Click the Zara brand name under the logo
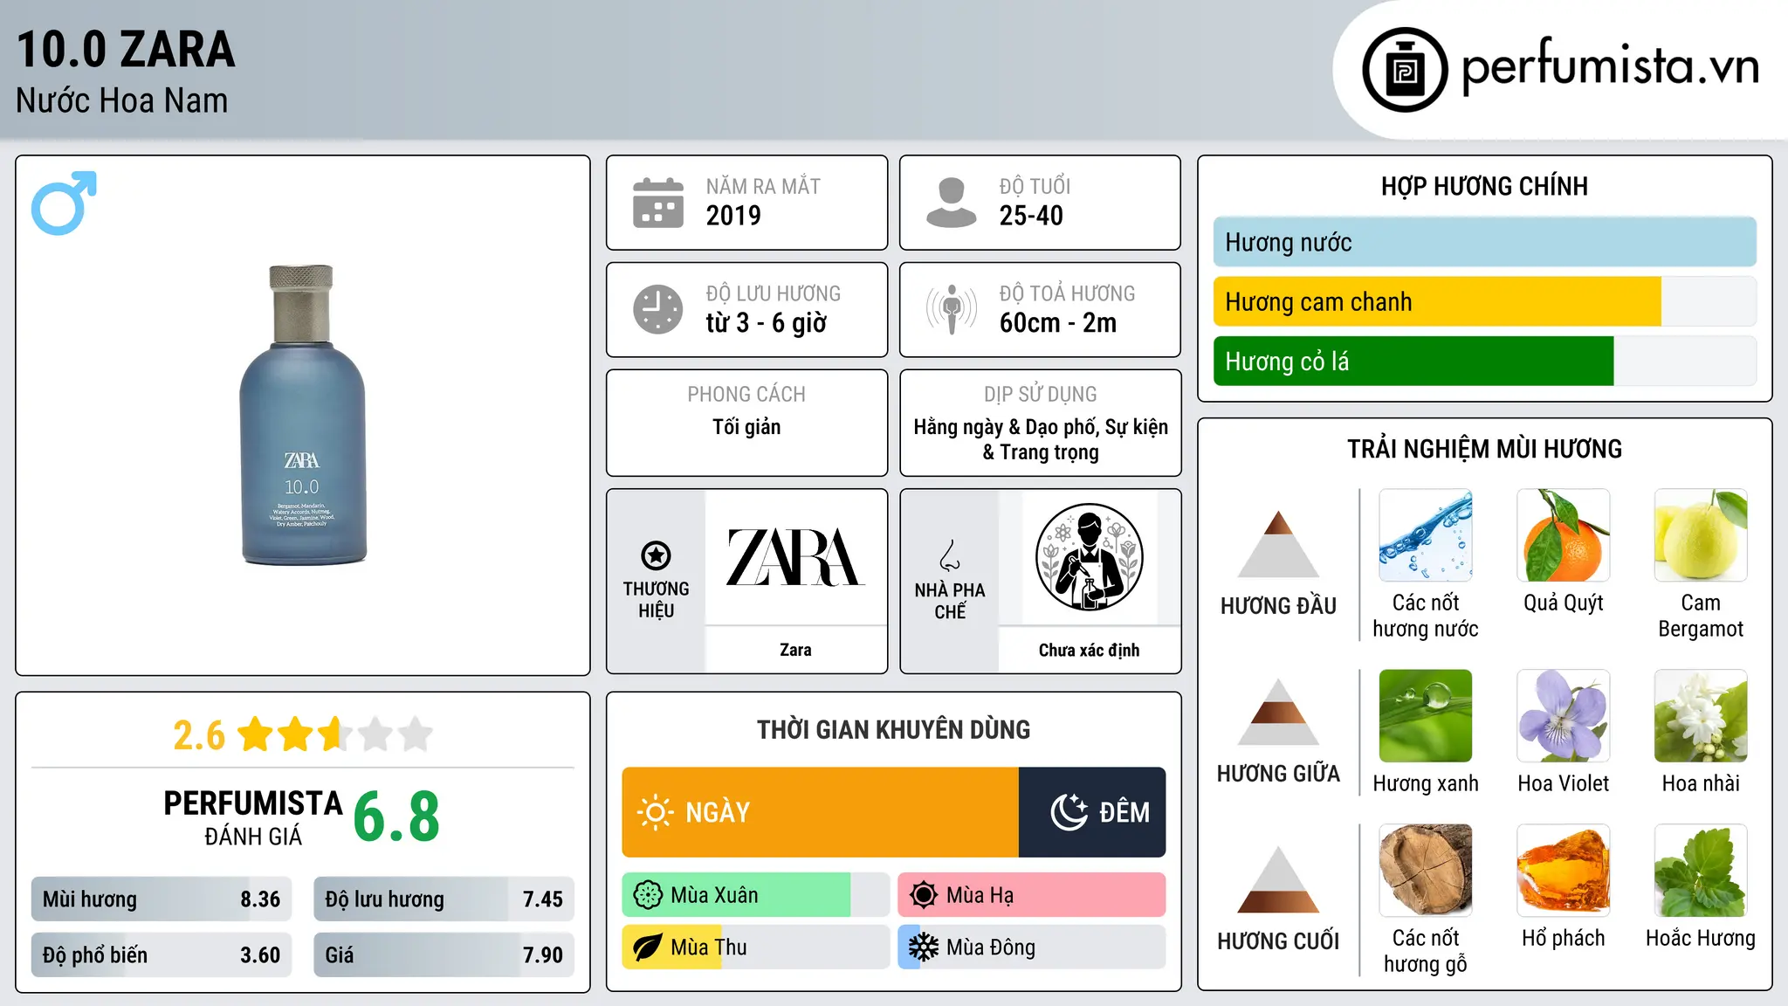Image resolution: width=1788 pixels, height=1006 pixels. tap(795, 650)
